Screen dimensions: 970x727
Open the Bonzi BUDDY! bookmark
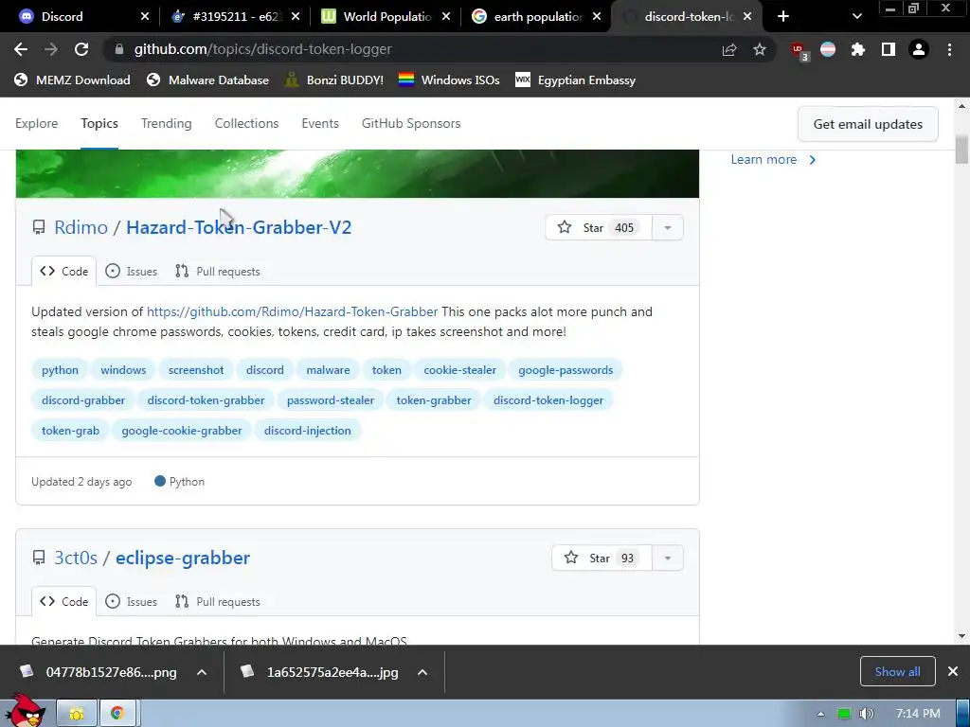334,80
